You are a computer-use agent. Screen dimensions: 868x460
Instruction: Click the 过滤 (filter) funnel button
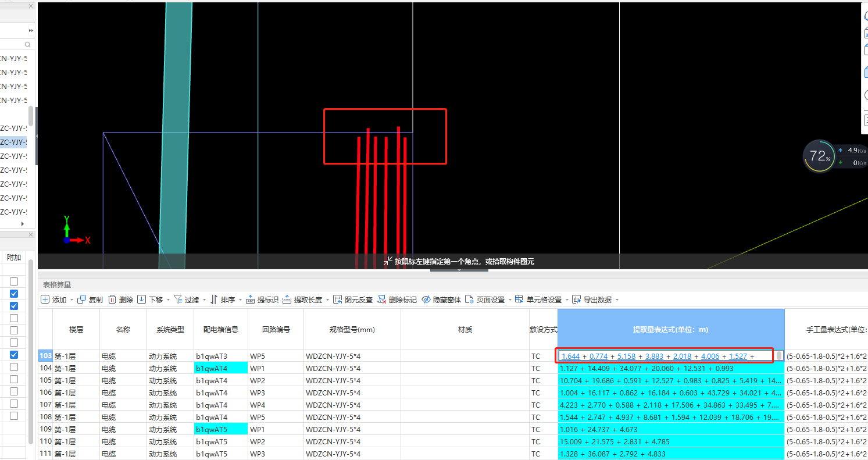187,299
